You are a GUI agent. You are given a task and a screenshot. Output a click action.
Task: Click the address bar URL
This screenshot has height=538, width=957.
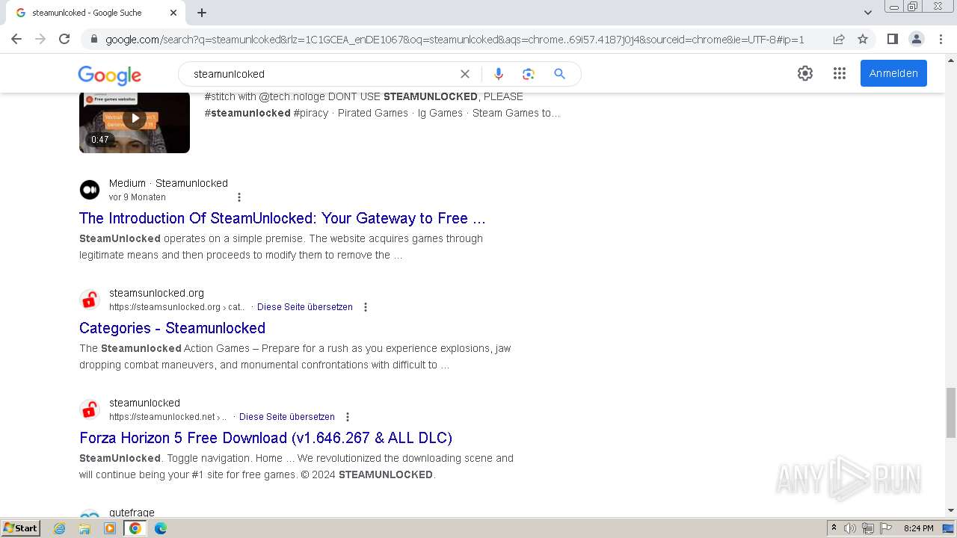pos(455,40)
